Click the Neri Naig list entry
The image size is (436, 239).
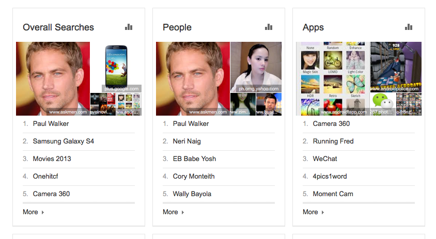(187, 141)
